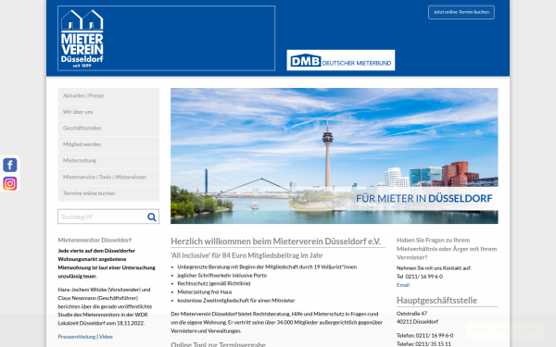Click 'Telefon: 0211/ 16 99 6-0' line

[x=424, y=335]
